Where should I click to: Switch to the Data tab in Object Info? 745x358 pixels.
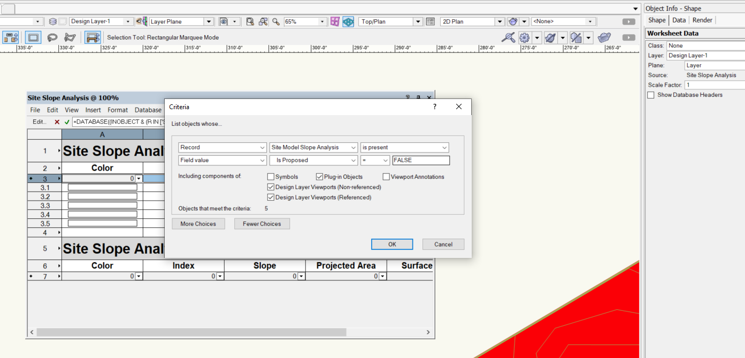point(679,20)
